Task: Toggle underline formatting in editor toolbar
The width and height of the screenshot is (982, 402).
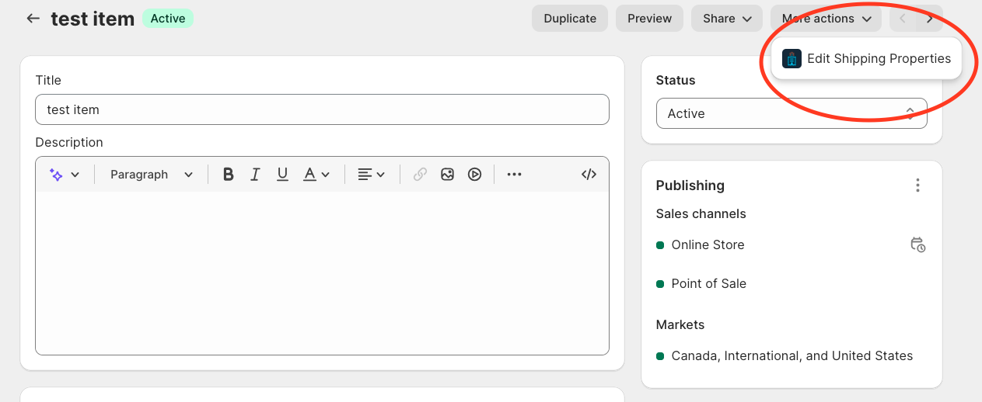Action: click(282, 175)
